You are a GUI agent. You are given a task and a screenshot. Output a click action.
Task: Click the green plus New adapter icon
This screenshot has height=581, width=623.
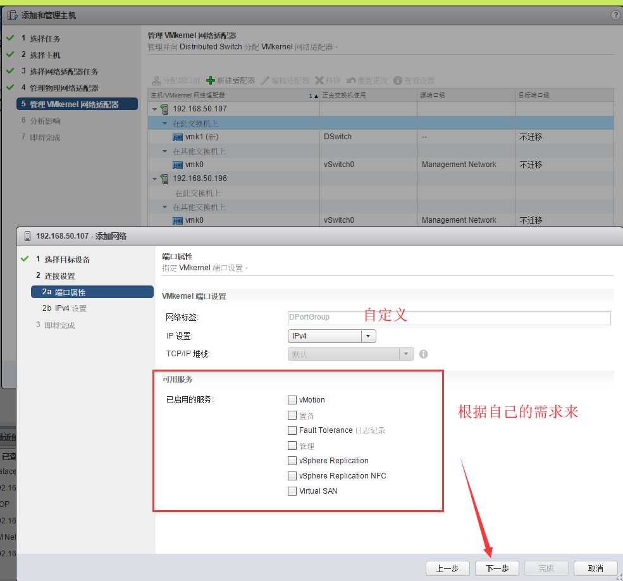(x=211, y=81)
